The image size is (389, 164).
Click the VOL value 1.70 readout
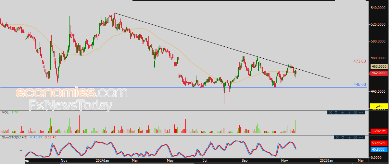pos(15,112)
